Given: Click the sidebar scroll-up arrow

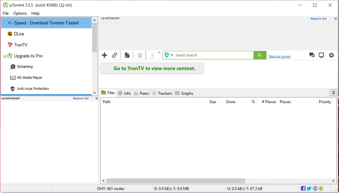Looking at the screenshot, I should [94, 20].
